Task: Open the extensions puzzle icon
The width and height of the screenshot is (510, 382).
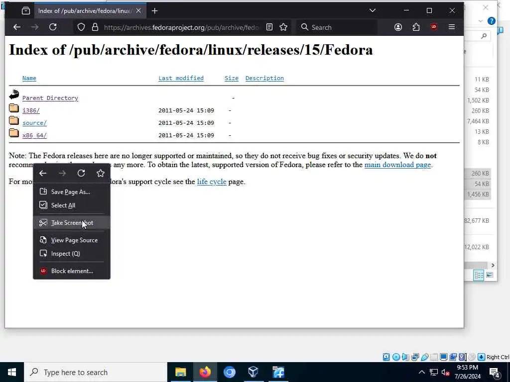Action: tap(416, 27)
